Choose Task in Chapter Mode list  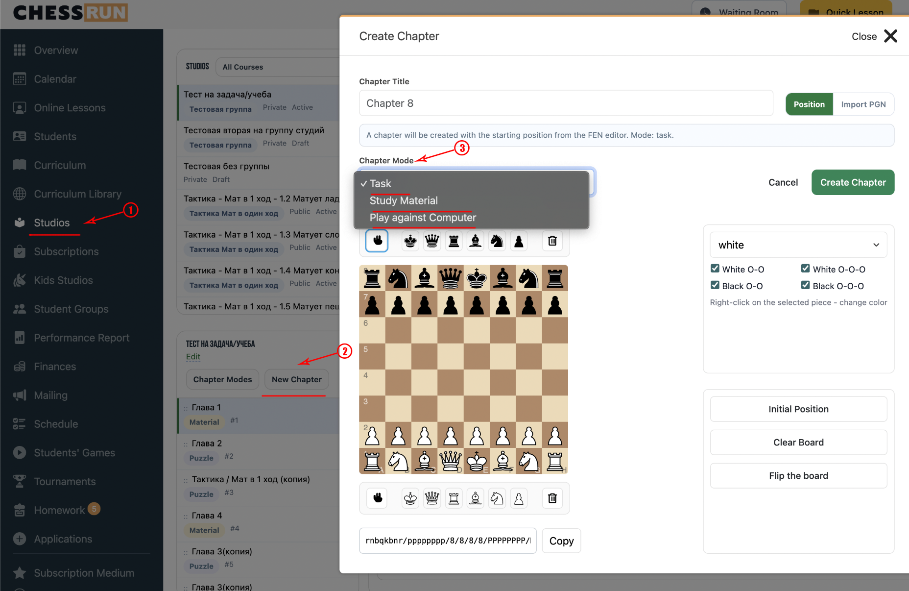click(472, 183)
